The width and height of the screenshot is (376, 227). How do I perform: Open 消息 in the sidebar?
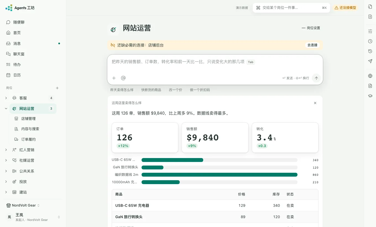[33, 43]
